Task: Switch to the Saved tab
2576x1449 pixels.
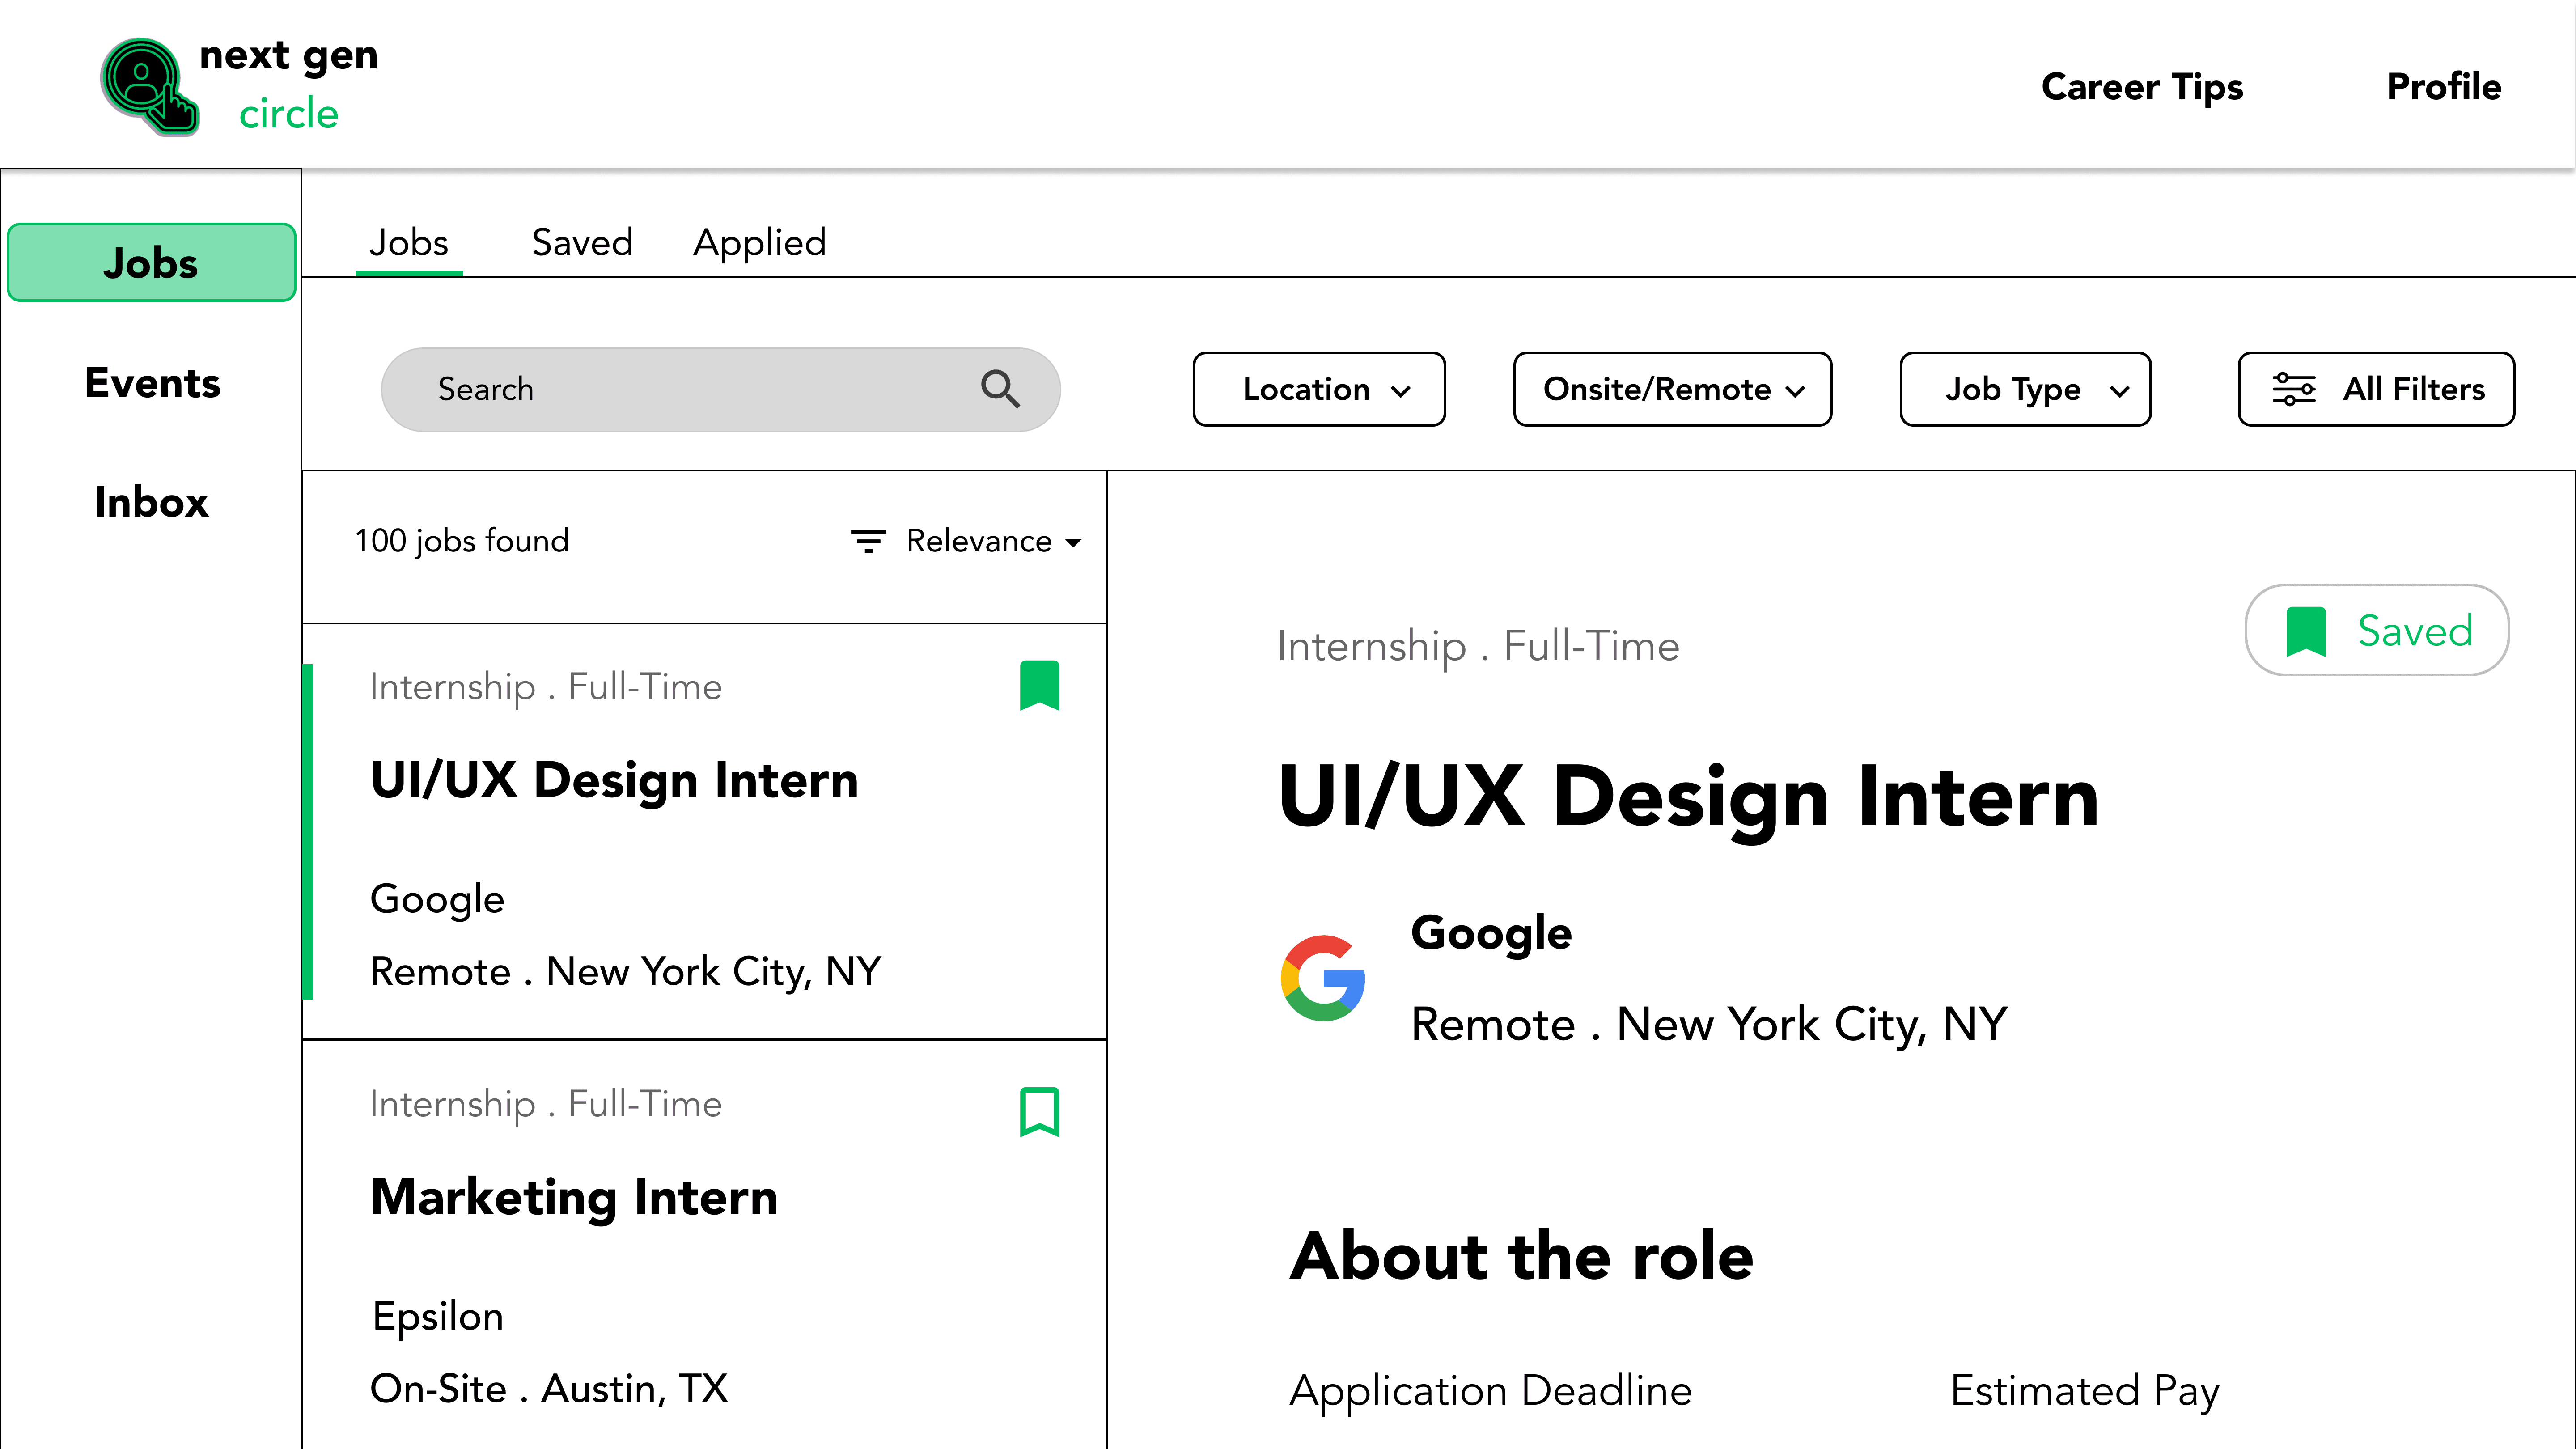Action: coord(582,243)
